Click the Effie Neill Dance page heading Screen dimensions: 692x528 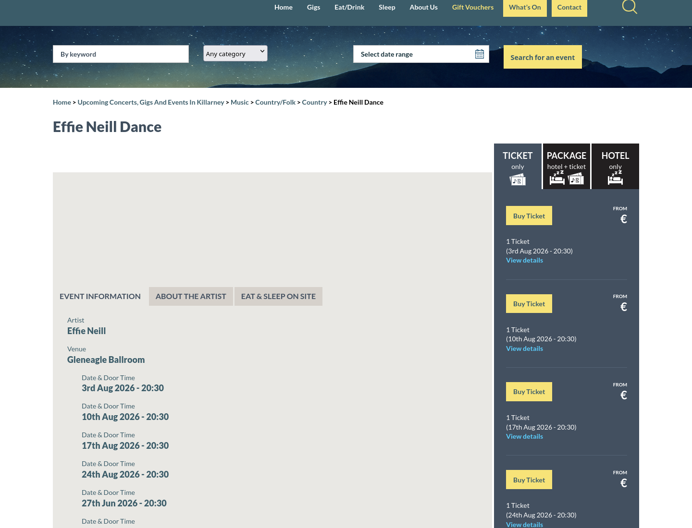point(107,127)
